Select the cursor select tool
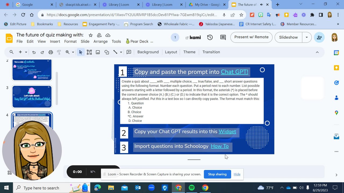This screenshot has width=344, height=193. click(x=81, y=52)
